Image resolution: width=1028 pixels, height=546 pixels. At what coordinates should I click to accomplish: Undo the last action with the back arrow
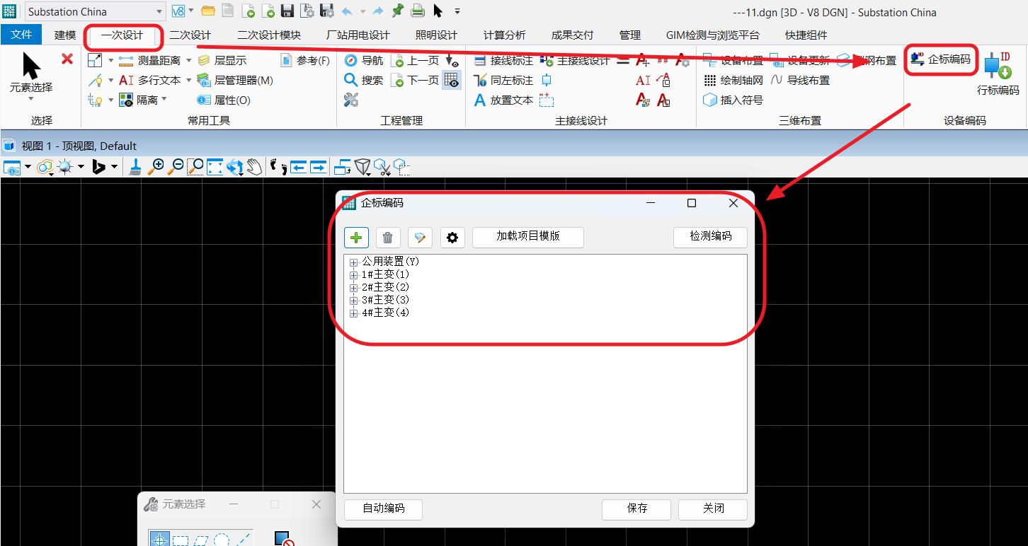347,11
